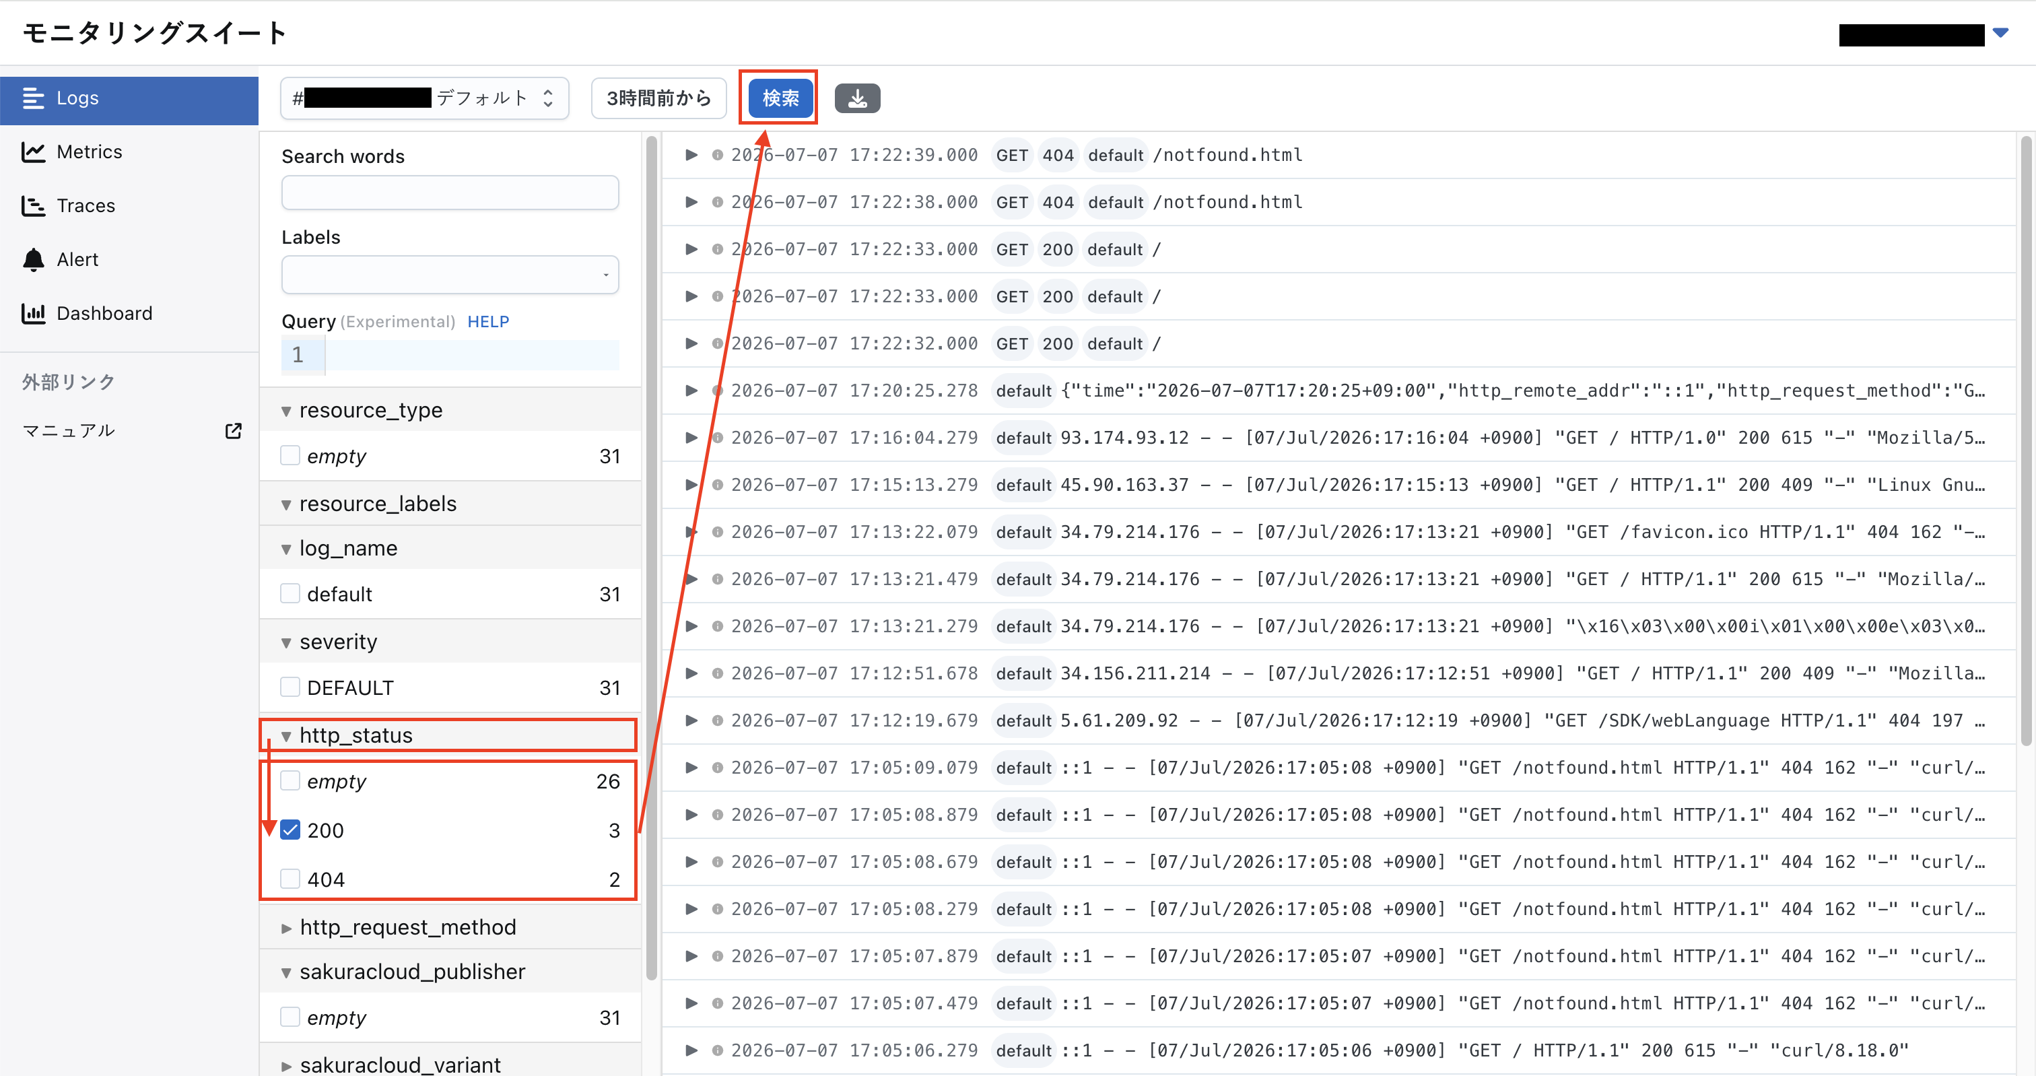
Task: Check the 404 http_status checkbox
Action: 291,878
